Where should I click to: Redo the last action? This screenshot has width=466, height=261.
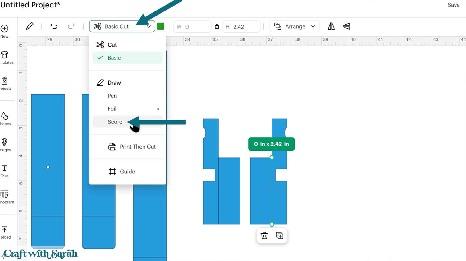coord(71,26)
